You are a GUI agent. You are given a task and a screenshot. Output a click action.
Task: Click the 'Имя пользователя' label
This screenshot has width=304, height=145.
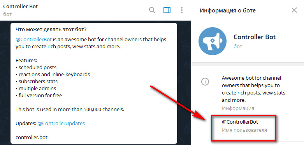244,130
